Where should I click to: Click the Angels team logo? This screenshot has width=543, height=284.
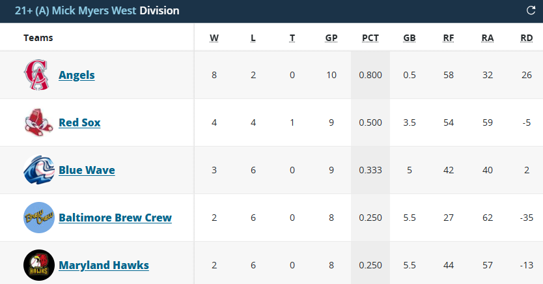coord(37,75)
